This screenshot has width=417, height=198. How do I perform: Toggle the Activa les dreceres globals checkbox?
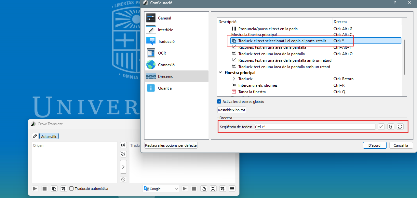tap(219, 102)
